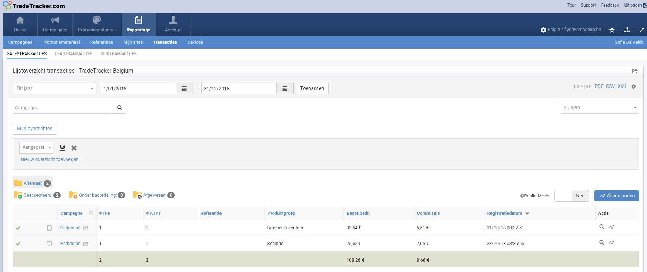Sort by Bestelbedr. column header
647x272 pixels.
coord(358,213)
